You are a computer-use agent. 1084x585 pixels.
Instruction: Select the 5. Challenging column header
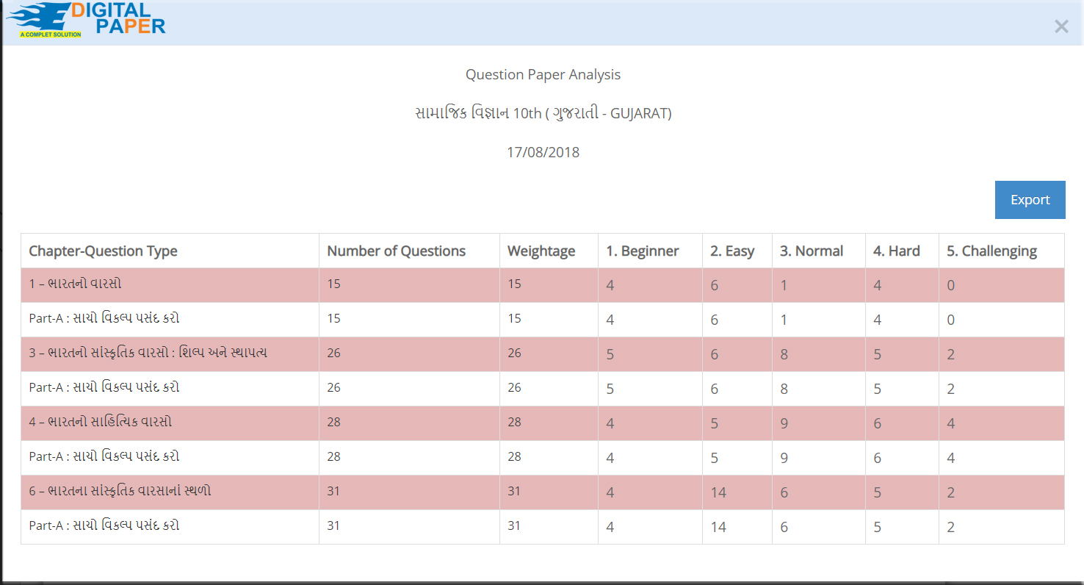coord(991,251)
